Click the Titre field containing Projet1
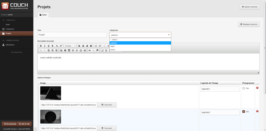Viewport: 266px width, 131px height. tap(72, 35)
